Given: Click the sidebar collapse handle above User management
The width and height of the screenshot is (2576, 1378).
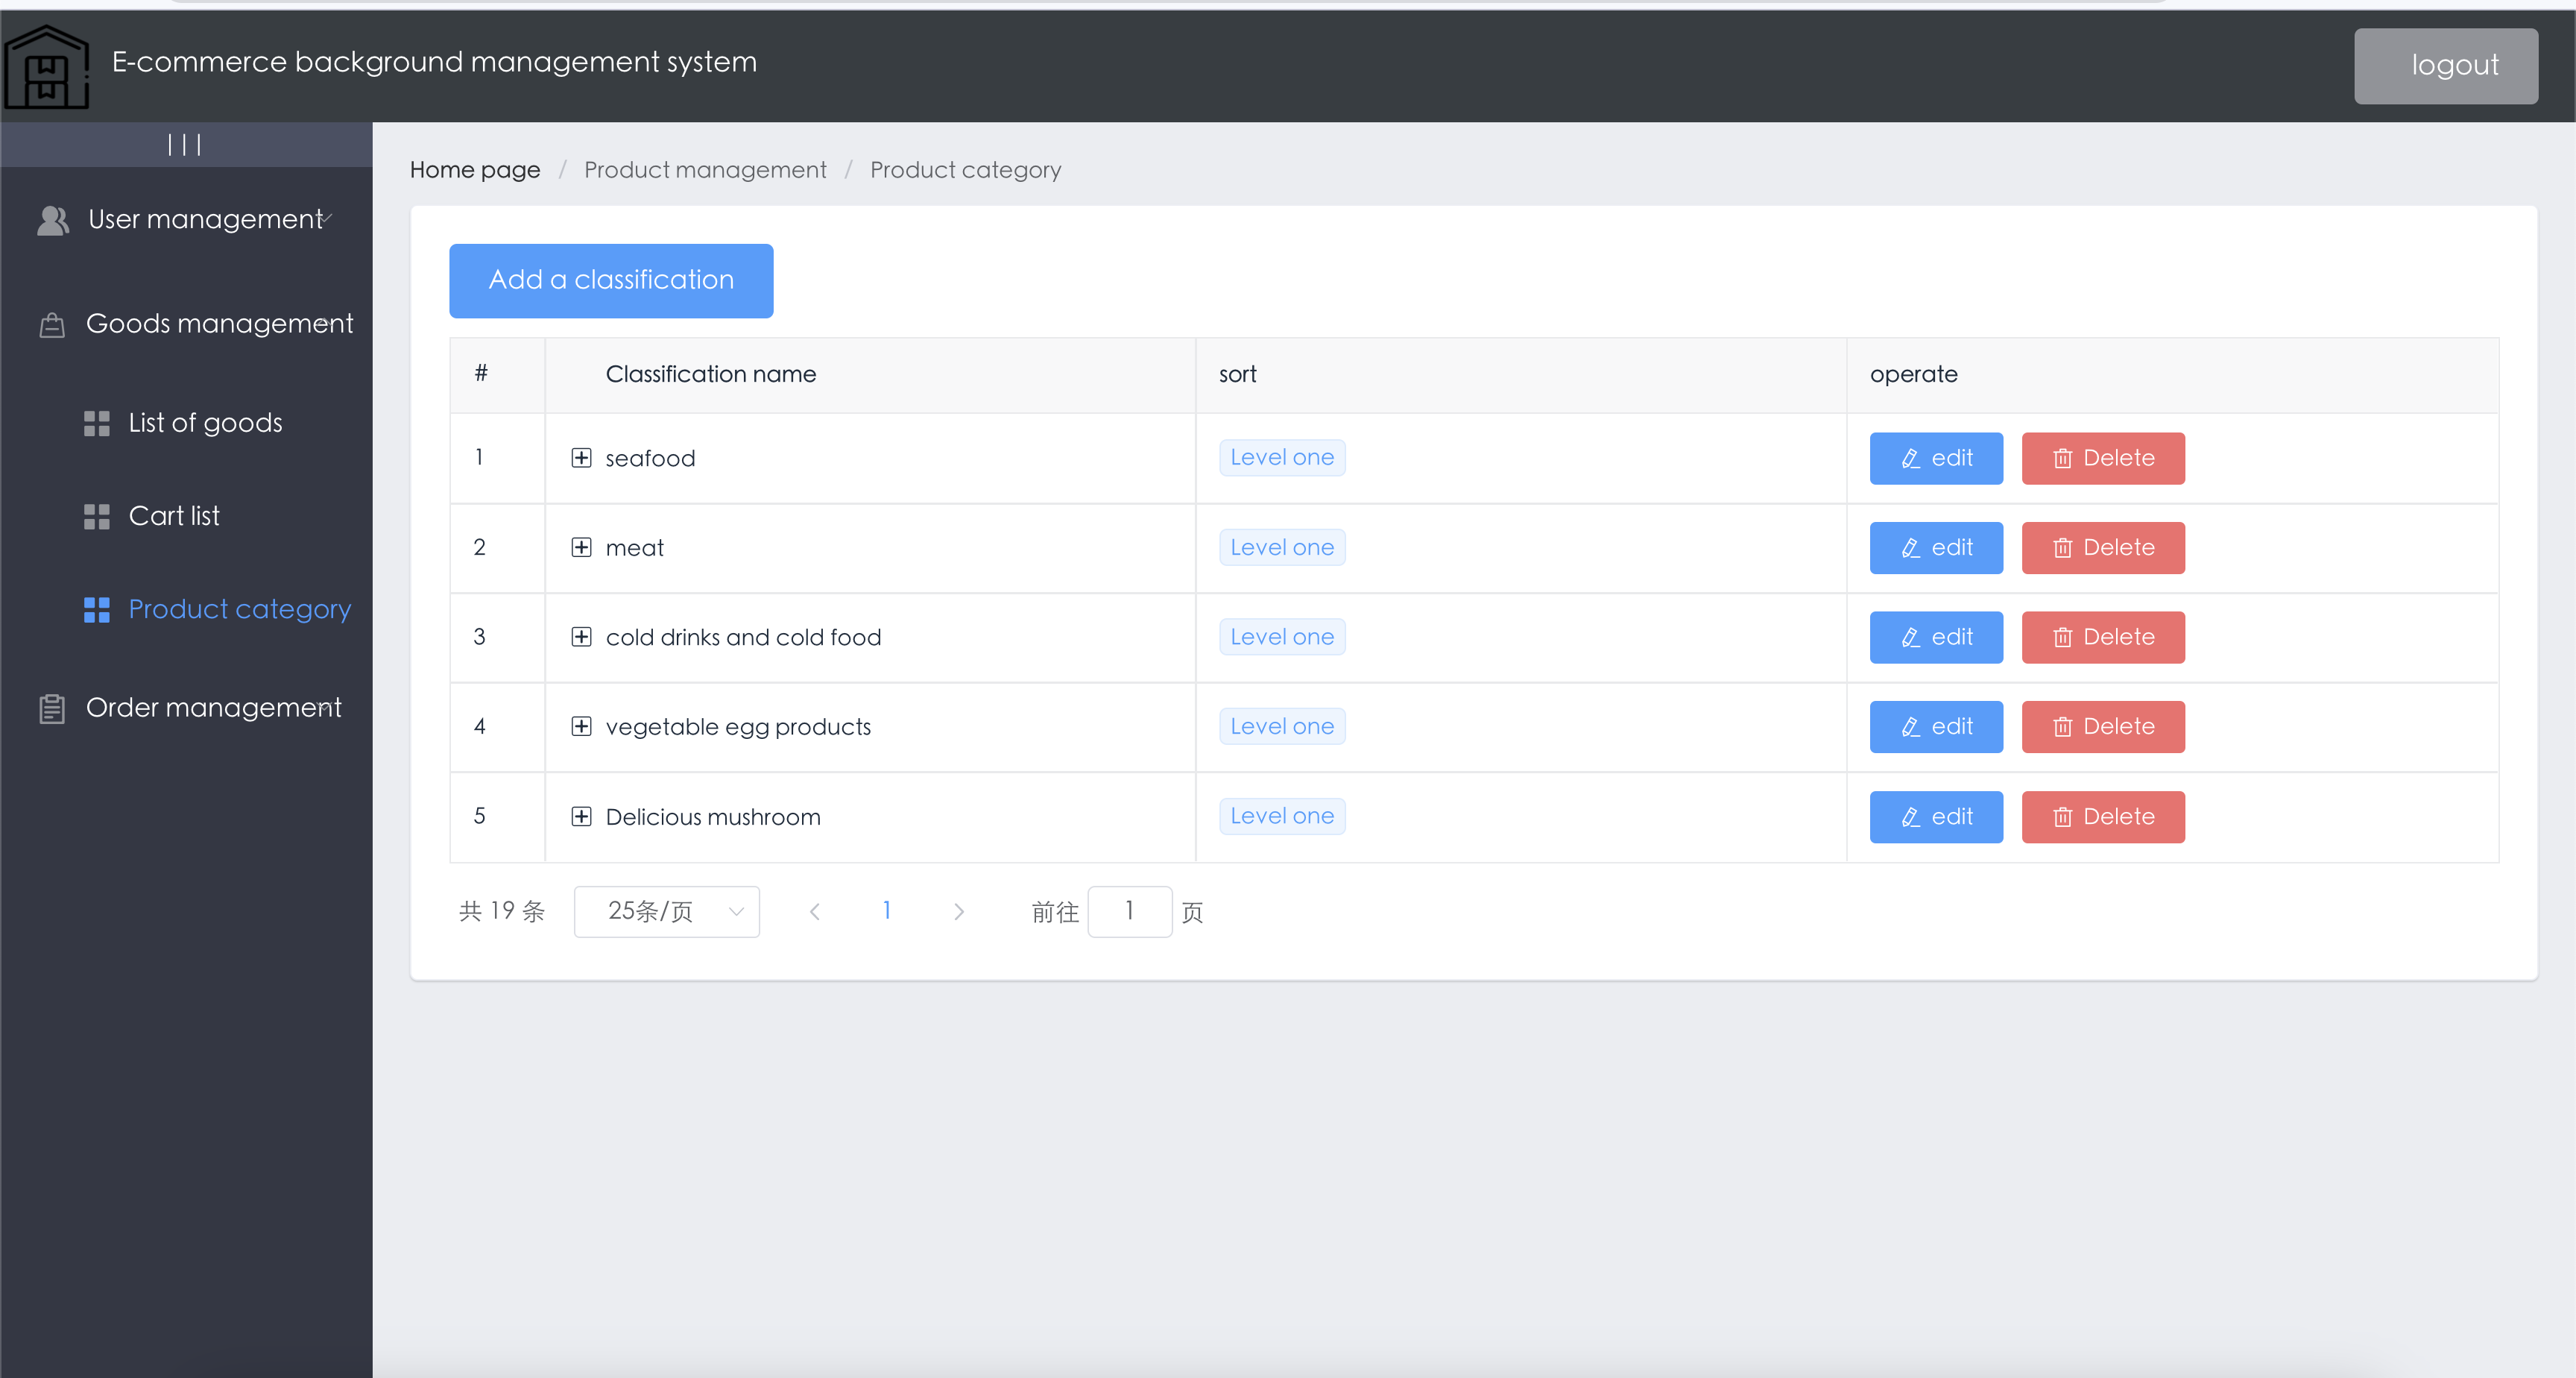Looking at the screenshot, I should click(186, 143).
